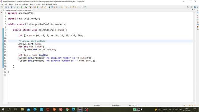199x112 pixels.
Task: Click the Pin Editor icon at toolbar end
Action: coord(85,7)
